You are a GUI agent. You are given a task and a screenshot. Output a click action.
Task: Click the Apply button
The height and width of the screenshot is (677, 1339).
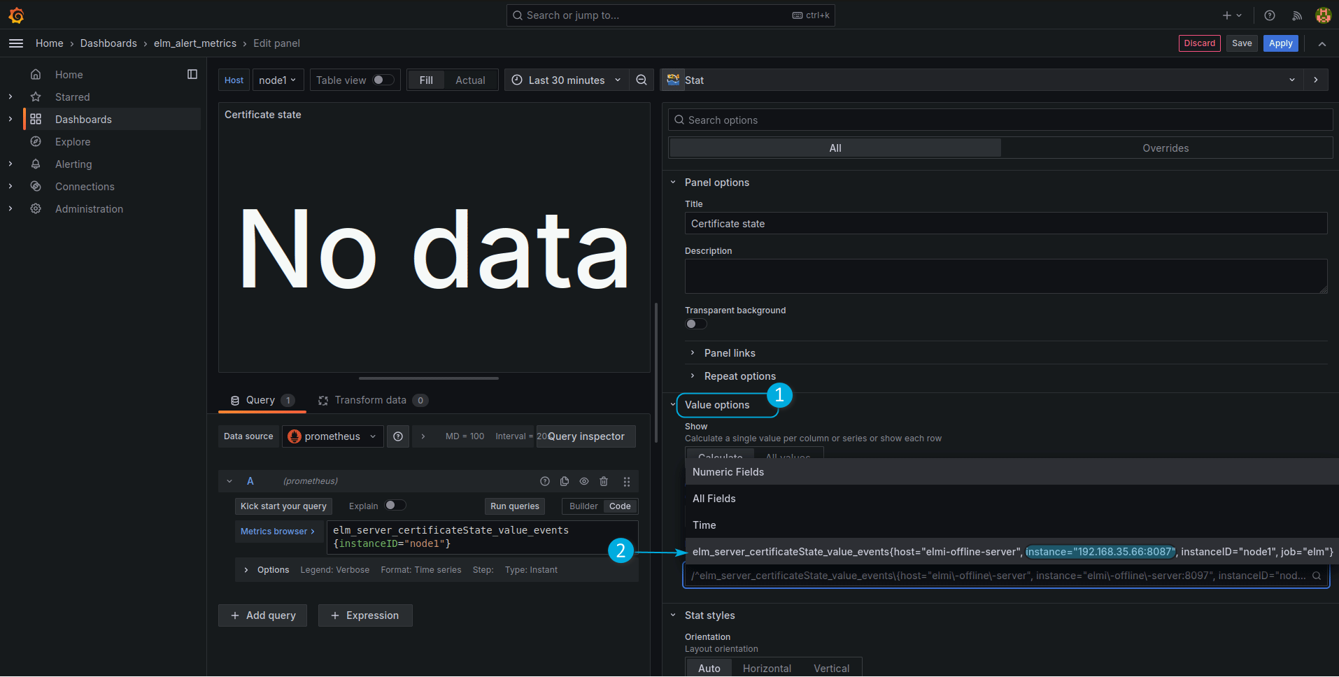coord(1280,43)
